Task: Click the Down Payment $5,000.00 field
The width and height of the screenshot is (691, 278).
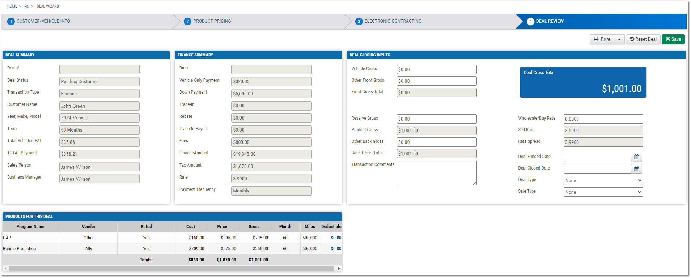Action: [x=271, y=94]
